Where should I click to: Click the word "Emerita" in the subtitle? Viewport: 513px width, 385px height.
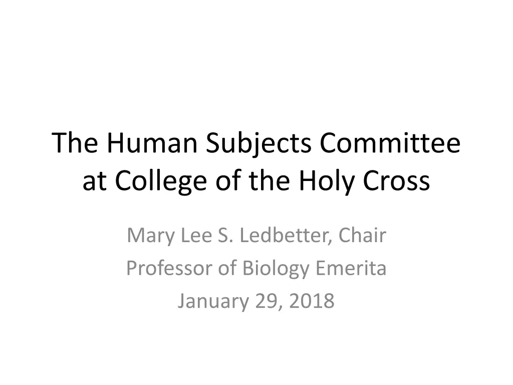click(x=353, y=269)
